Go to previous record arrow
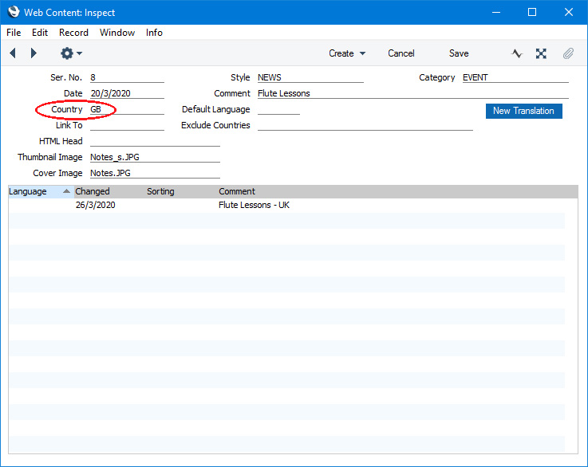588x467 pixels. pos(13,53)
